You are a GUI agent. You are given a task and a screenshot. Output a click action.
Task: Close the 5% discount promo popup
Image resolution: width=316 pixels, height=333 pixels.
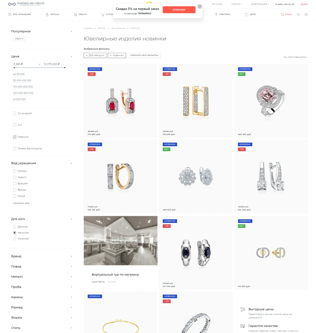tap(200, 6)
